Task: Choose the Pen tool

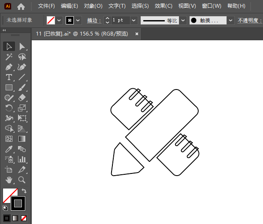Action: pyautogui.click(x=9, y=67)
